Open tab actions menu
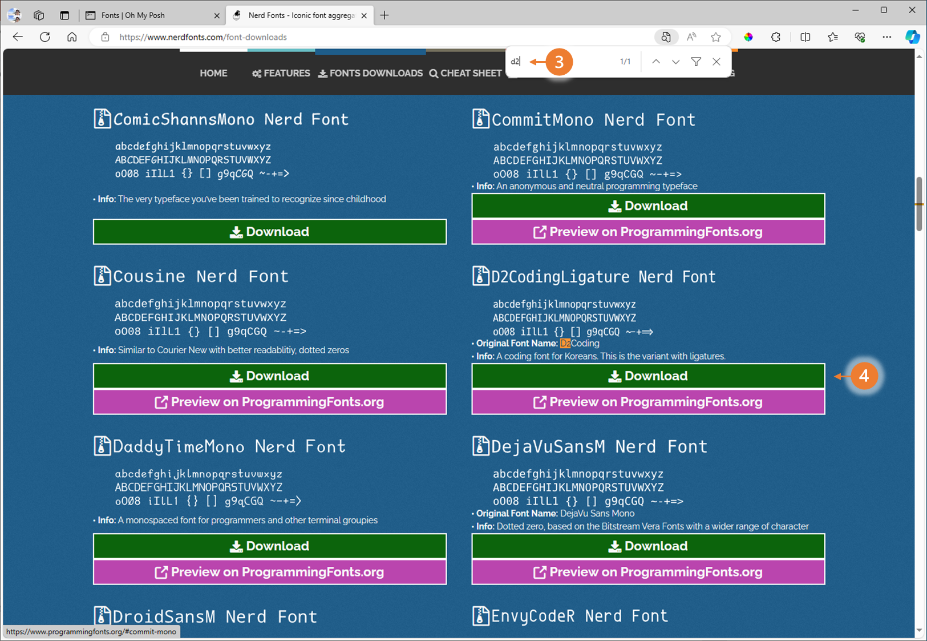The image size is (927, 641). 64,15
